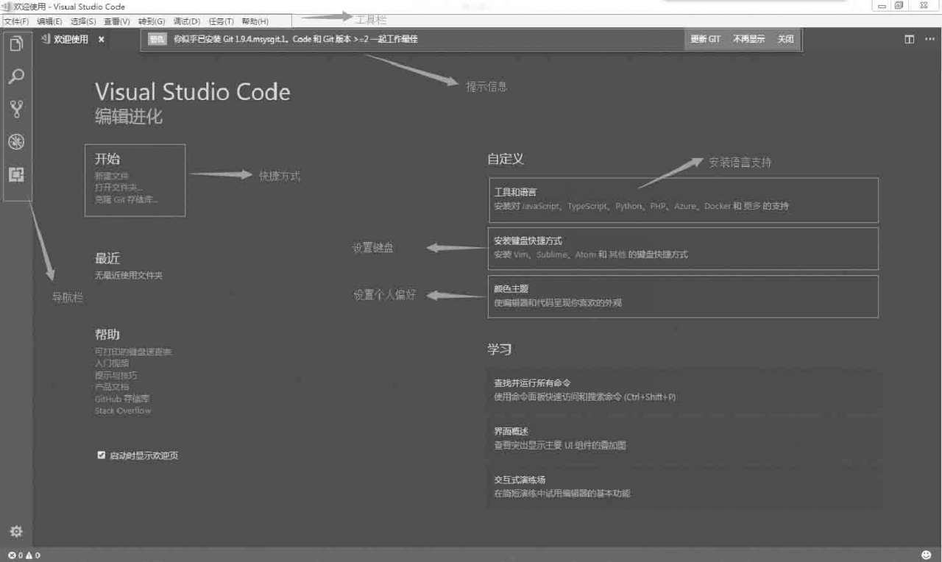Screen dimensions: 942x562
Task: Click 关闭 to dismiss the notification
Action: click(x=785, y=39)
